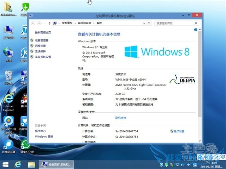Open the recent locations dropdown arrow
This screenshot has width=226, height=169.
[x=44, y=23]
